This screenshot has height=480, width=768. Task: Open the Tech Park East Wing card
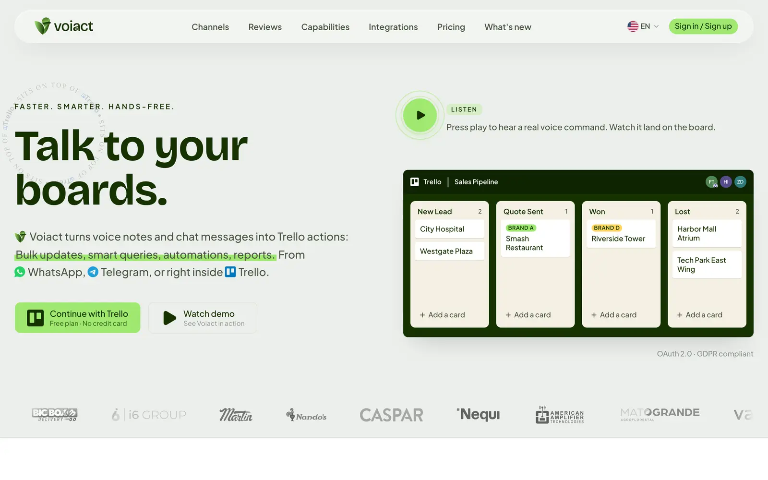[x=707, y=265]
